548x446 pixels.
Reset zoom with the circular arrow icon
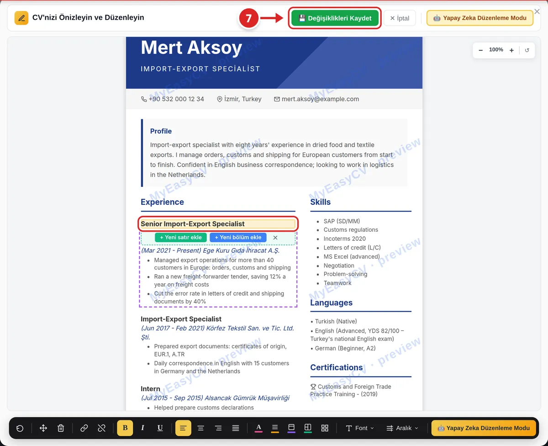click(527, 50)
